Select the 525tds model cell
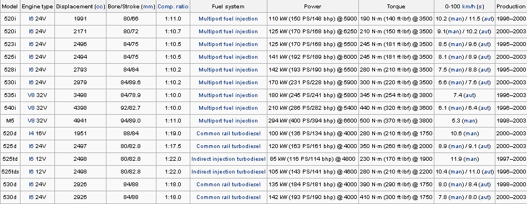527x204 pixels. click(x=10, y=172)
